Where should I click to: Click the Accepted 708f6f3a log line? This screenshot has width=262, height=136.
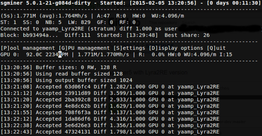[110, 112]
